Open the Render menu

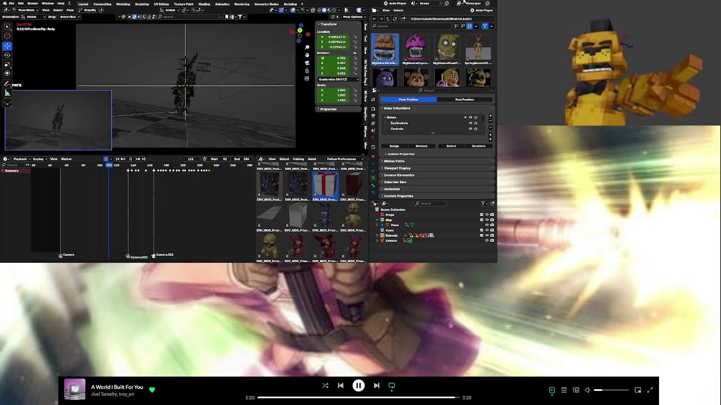tap(33, 4)
